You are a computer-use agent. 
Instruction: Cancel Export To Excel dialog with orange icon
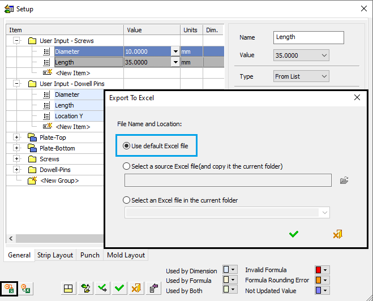click(x=337, y=234)
